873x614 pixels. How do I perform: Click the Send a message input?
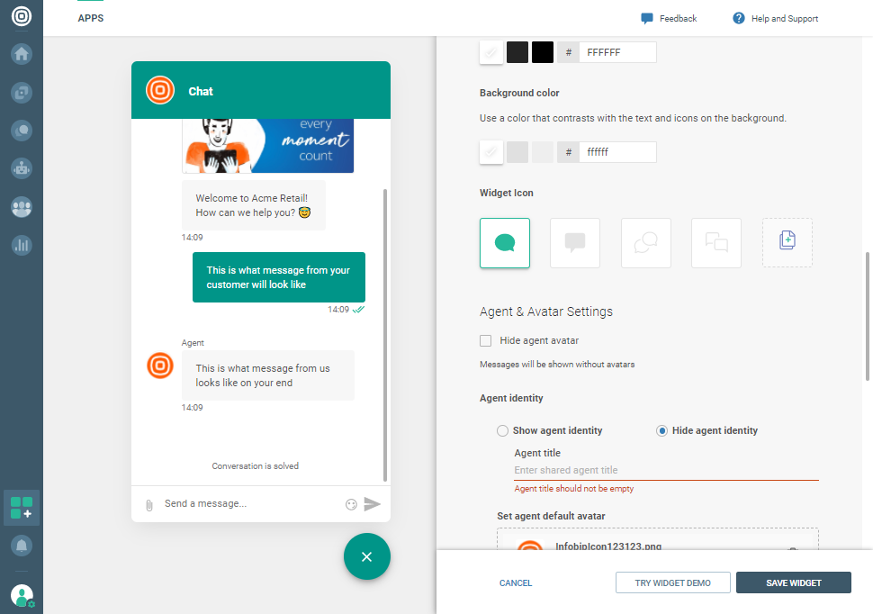[250, 503]
